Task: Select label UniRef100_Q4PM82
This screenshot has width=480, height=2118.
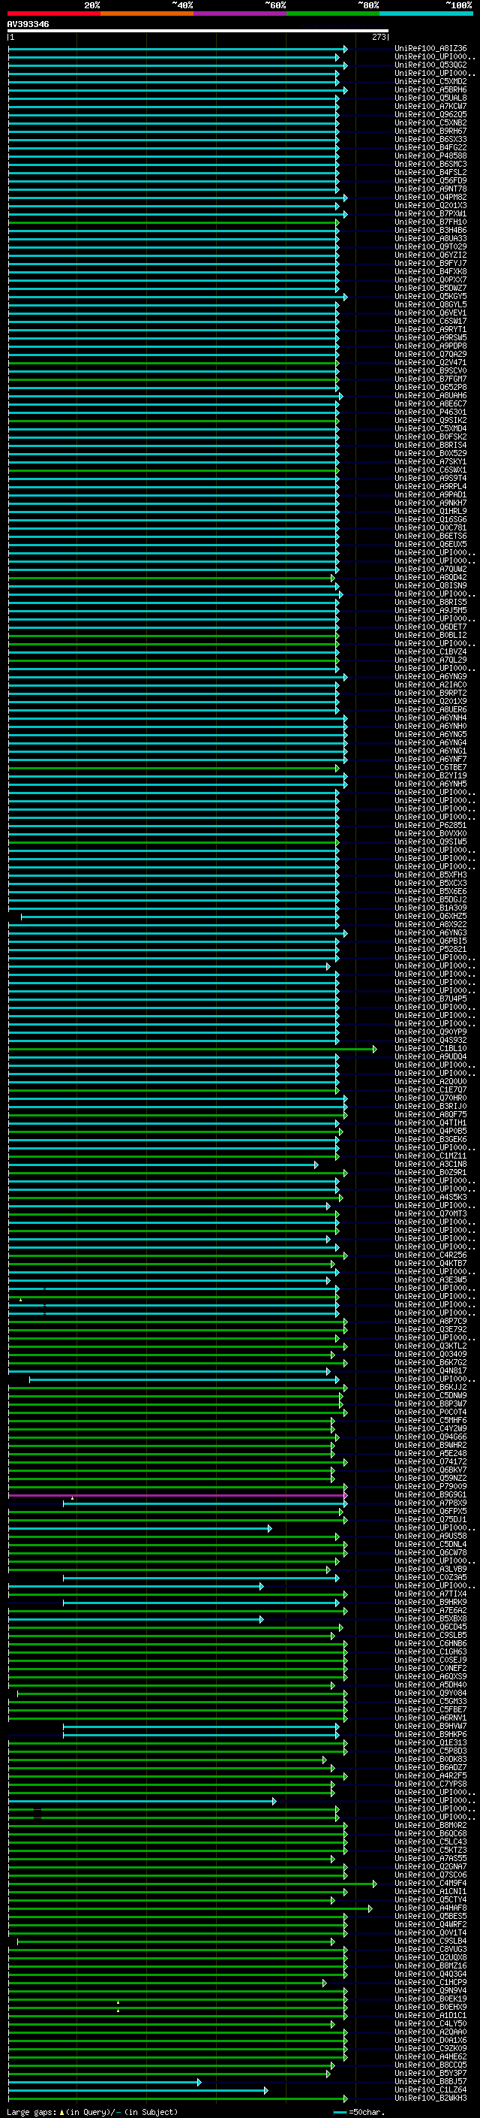Action: 430,198
